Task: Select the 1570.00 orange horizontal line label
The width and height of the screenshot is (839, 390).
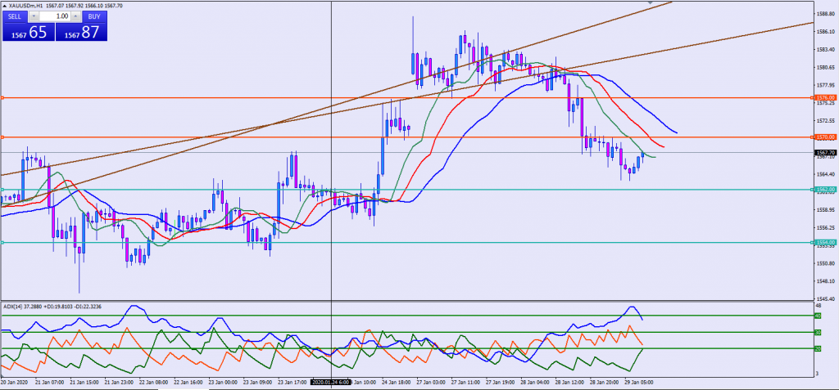Action: pos(825,137)
